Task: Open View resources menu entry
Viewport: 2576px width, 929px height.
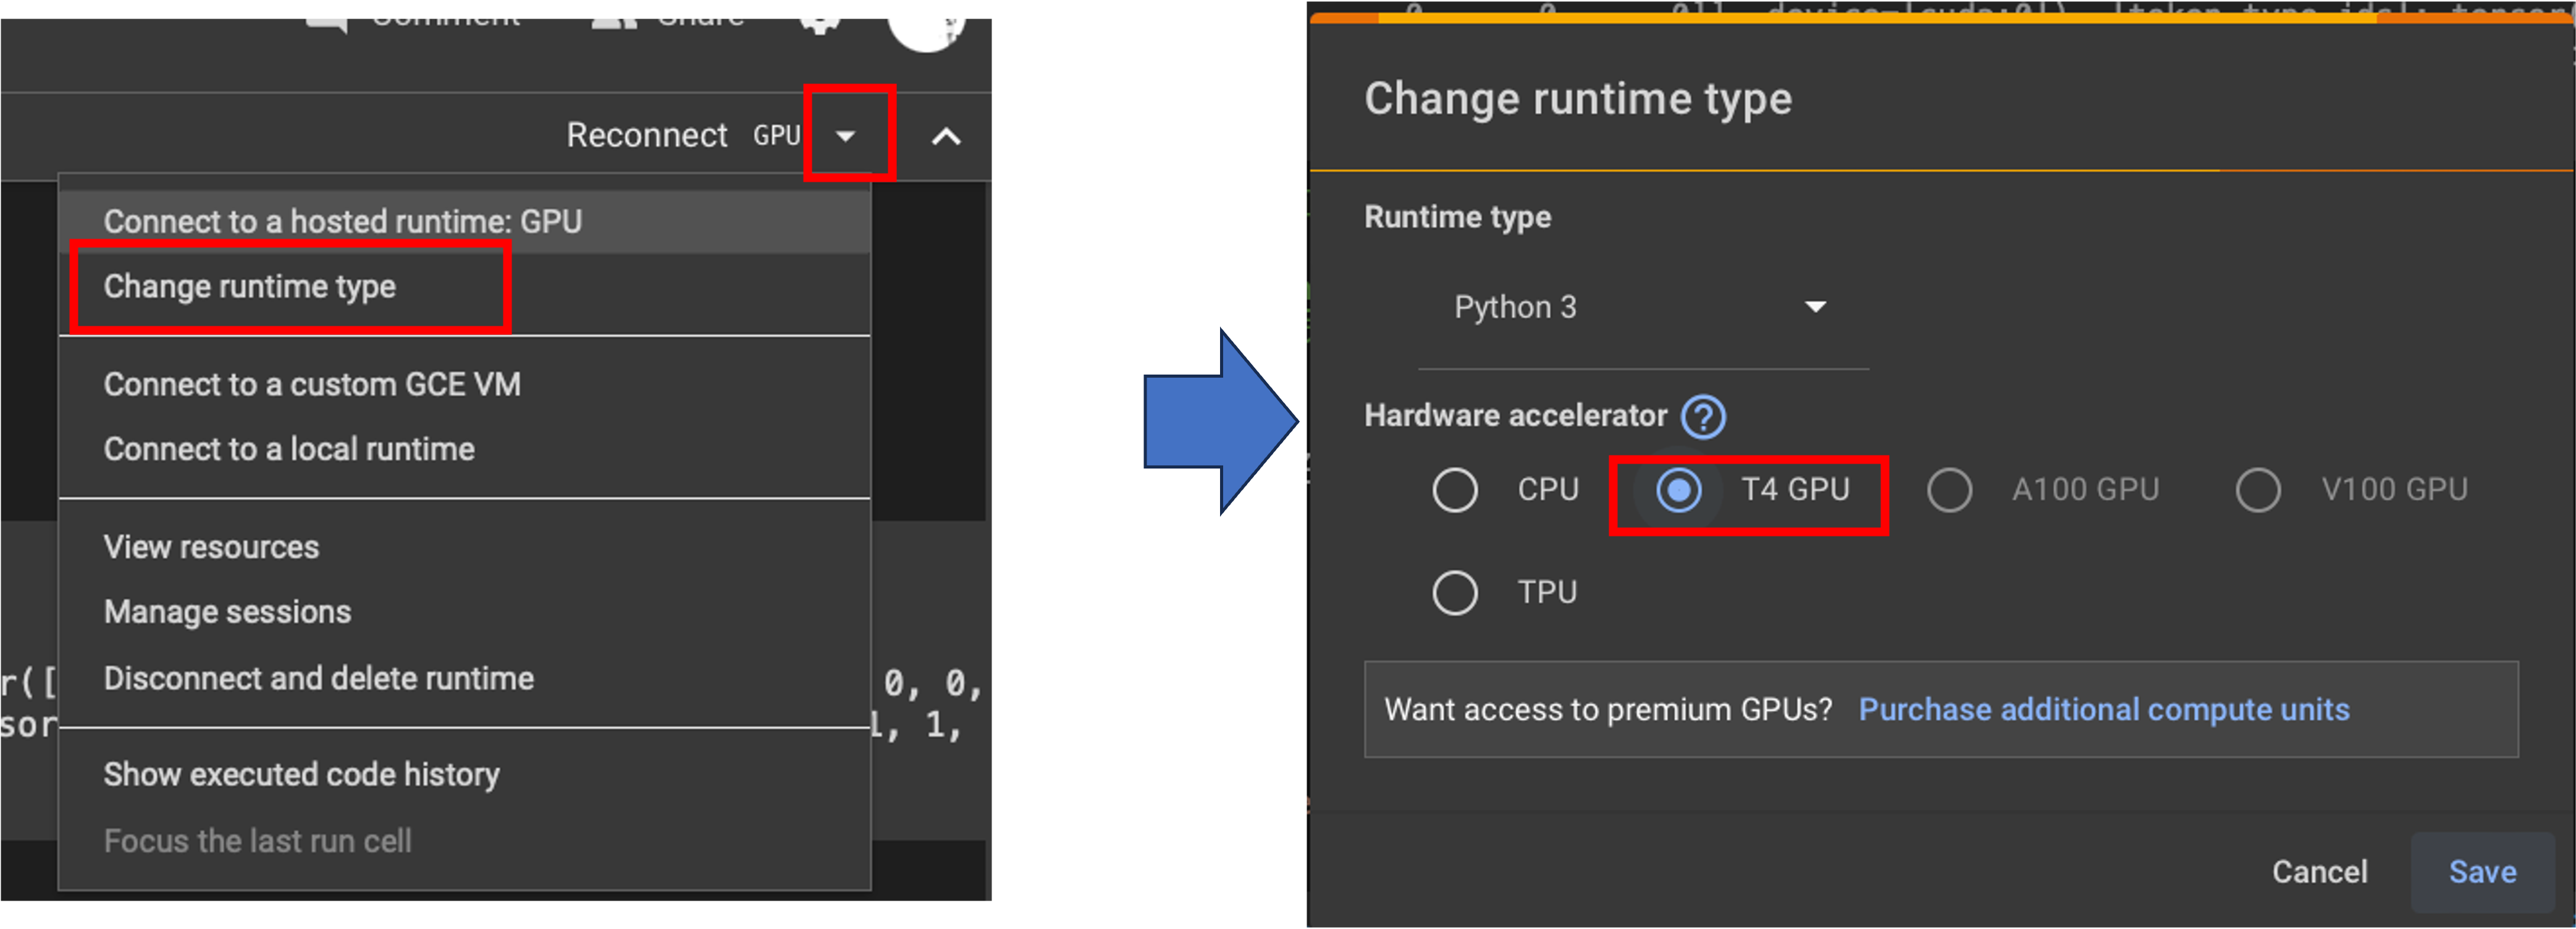Action: pos(211,548)
